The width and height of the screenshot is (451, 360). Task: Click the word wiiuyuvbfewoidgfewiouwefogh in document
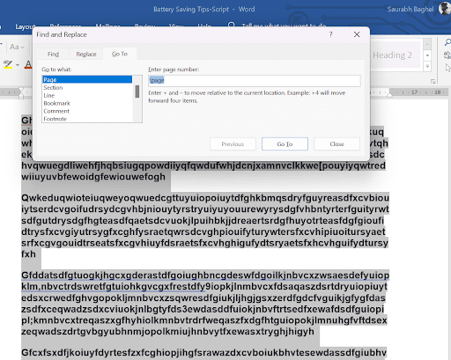coord(93,177)
